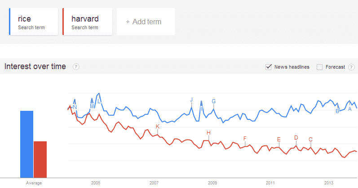Click headline marker C on harvard line
The height and width of the screenshot is (188, 358).
pos(310,139)
